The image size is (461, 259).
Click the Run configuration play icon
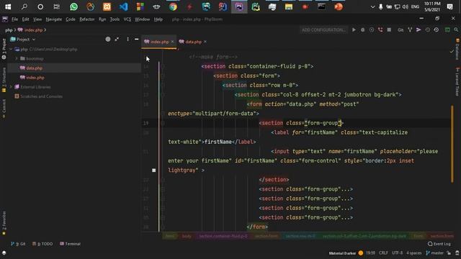point(354,30)
